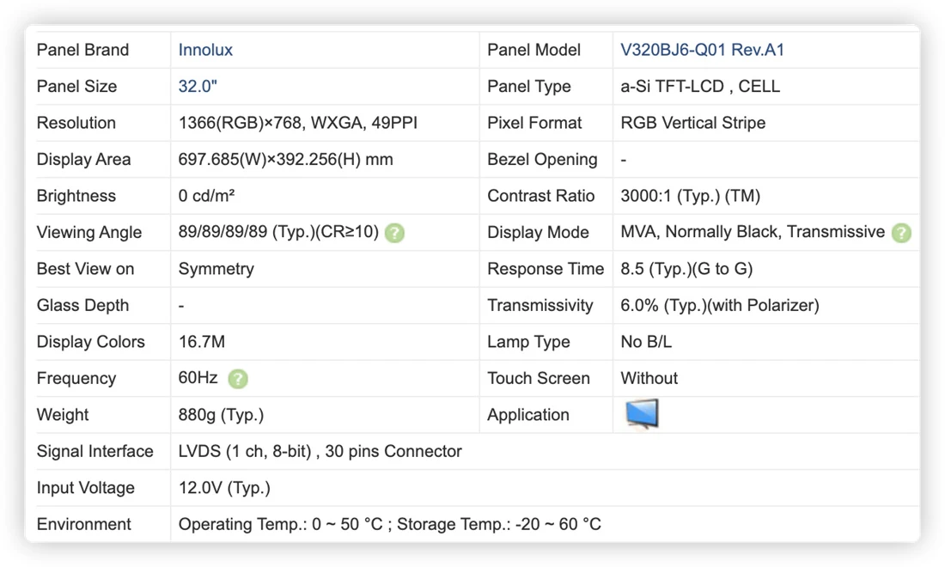945x567 pixels.
Task: Select the No B/L lamp type value
Action: pyautogui.click(x=646, y=342)
